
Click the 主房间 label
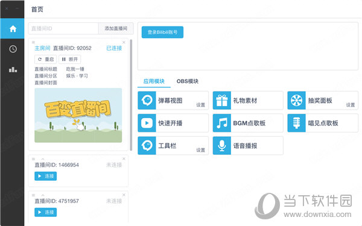click(x=42, y=48)
